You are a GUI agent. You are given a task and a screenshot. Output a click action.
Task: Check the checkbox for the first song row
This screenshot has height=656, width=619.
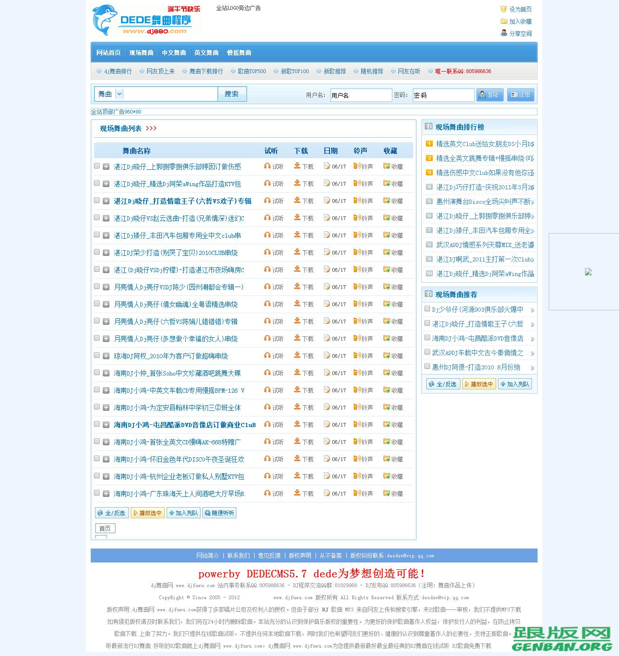pyautogui.click(x=96, y=165)
